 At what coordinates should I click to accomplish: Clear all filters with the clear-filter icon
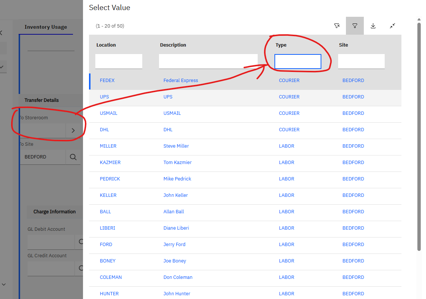pos(337,26)
